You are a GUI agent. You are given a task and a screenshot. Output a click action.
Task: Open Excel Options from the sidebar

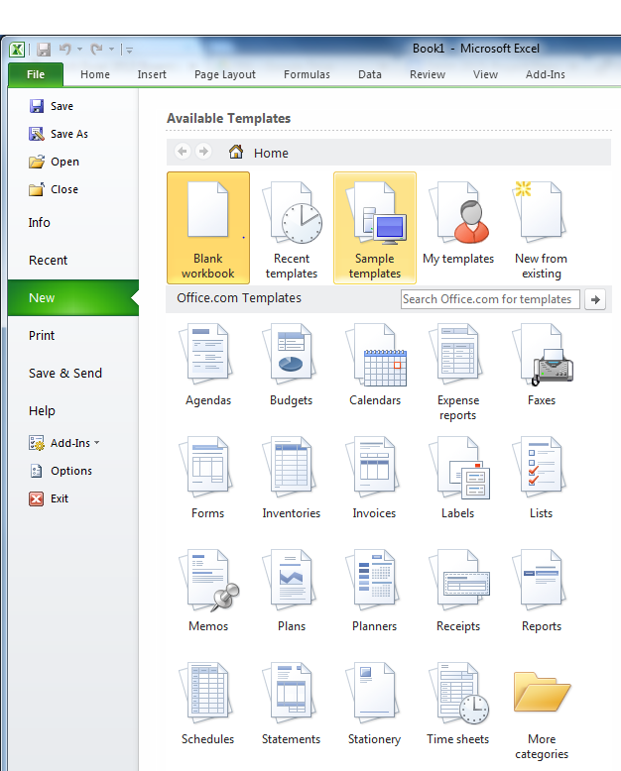(61, 471)
